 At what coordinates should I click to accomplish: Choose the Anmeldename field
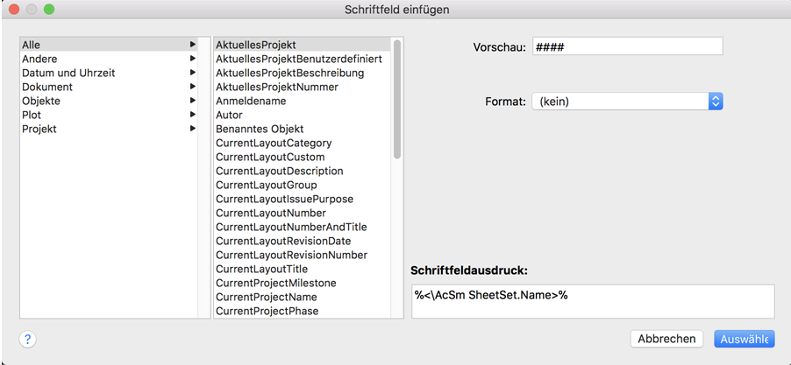(251, 101)
